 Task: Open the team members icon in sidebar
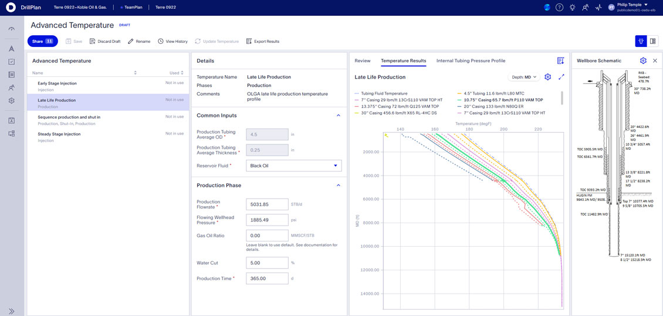[11, 88]
